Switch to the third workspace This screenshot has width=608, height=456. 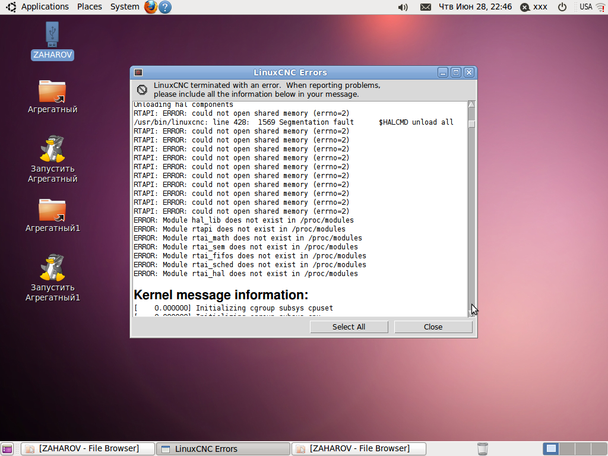click(x=583, y=449)
